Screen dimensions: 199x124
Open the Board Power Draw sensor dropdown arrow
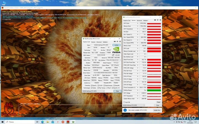tap(138, 60)
